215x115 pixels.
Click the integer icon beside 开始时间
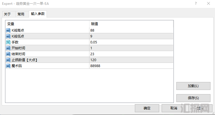point(8,48)
